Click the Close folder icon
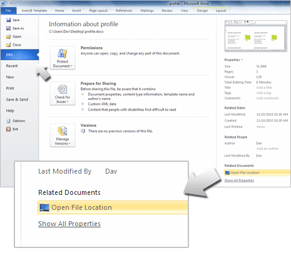This screenshot has height=253, width=291. click(9, 45)
